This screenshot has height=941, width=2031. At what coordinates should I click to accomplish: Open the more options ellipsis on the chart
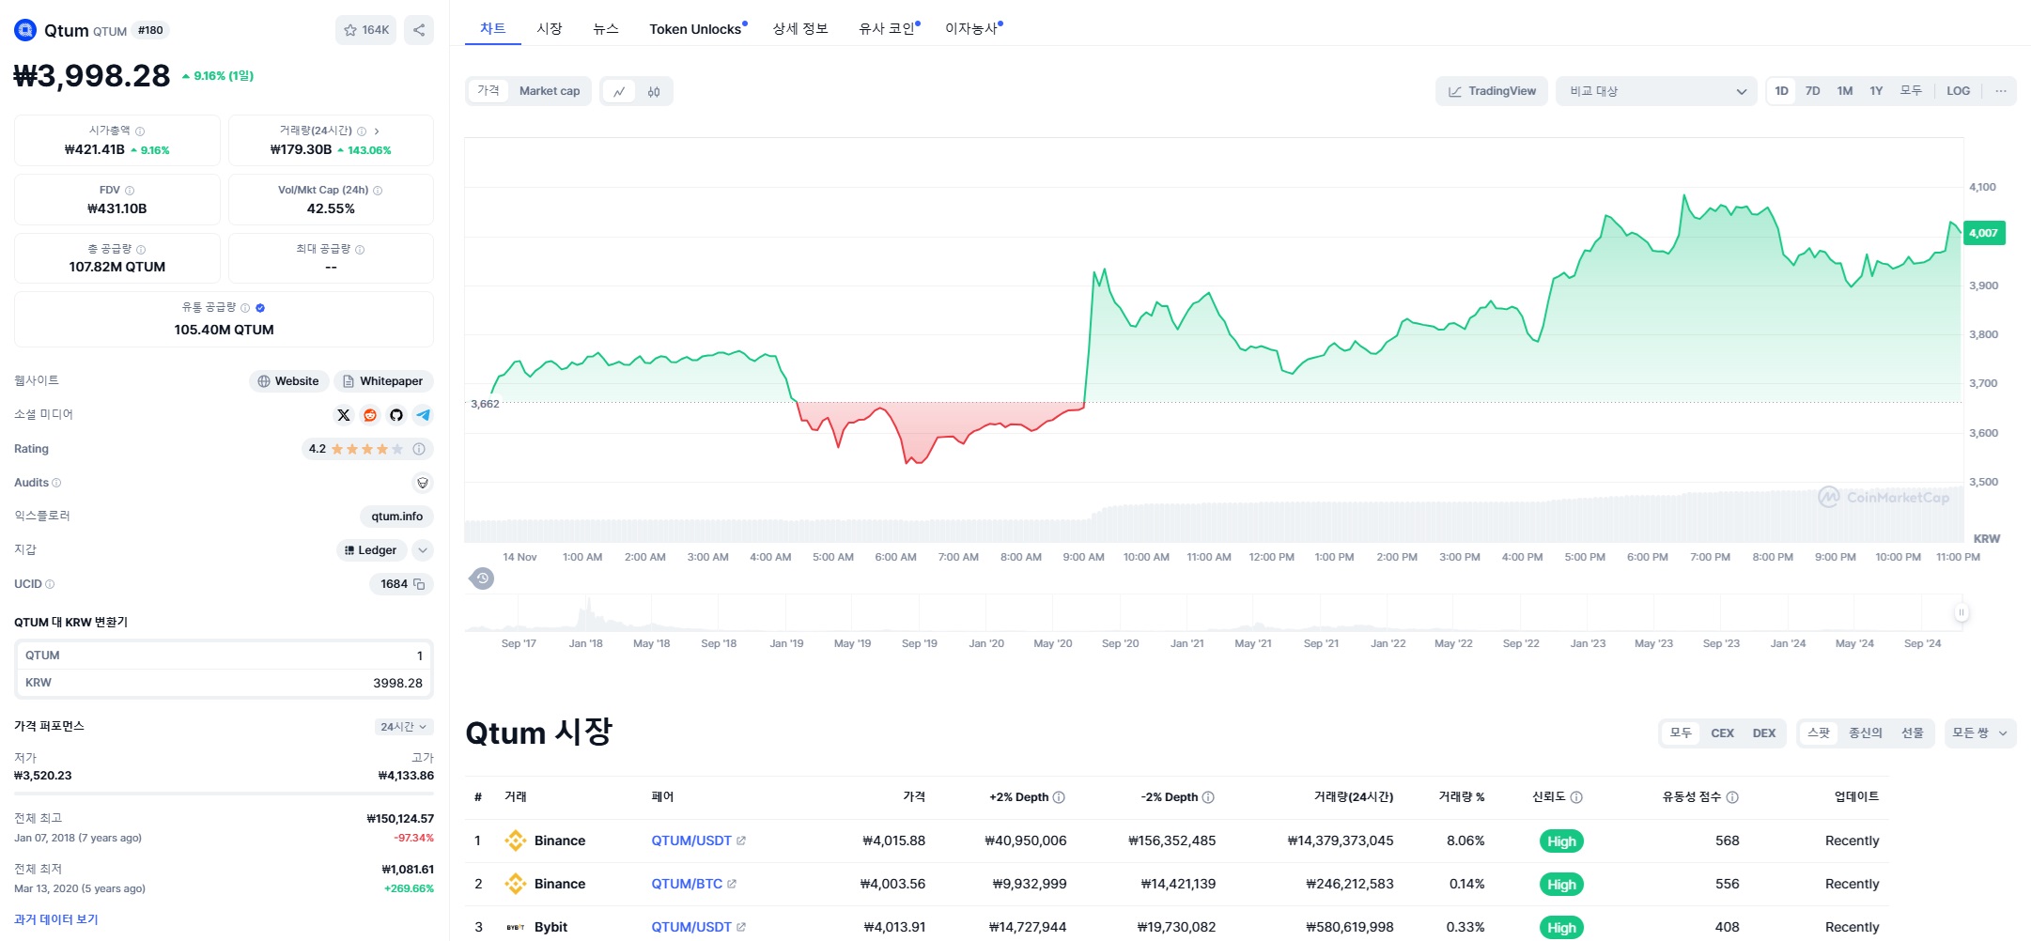pos(2001,91)
